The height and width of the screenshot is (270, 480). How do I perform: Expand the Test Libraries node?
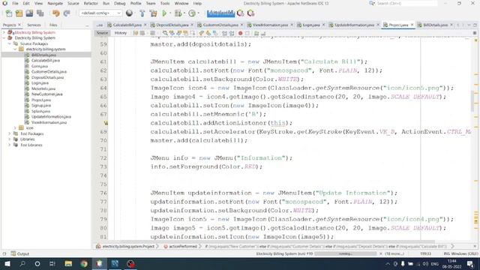point(10,145)
